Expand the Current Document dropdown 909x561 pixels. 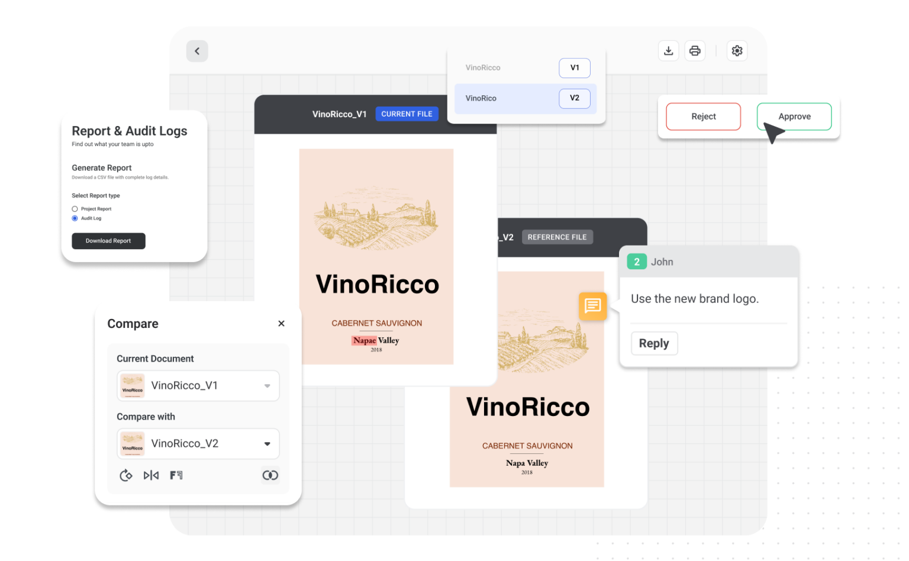click(x=267, y=386)
